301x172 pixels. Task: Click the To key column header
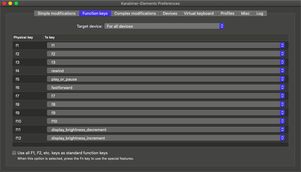click(x=166, y=37)
